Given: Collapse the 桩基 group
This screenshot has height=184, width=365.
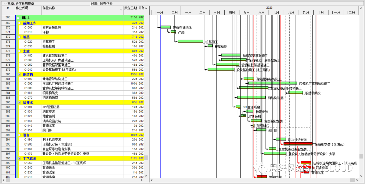Looking at the screenshot, I should click(19, 37).
